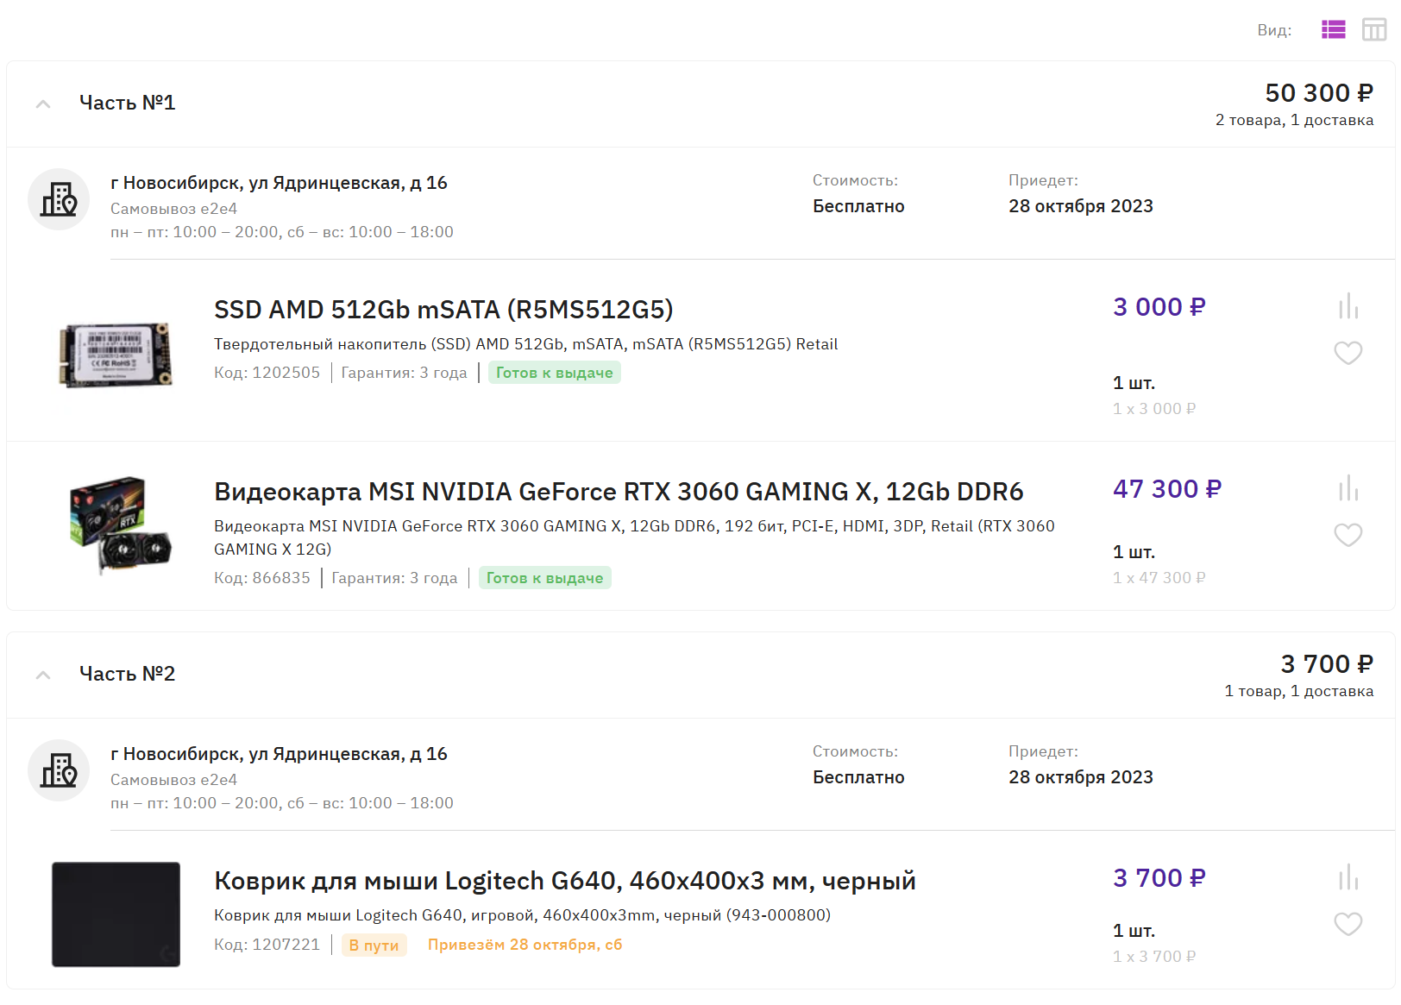The width and height of the screenshot is (1401, 1005).
Task: Open Коврик для мыши Logitech G640 title
Action: coord(564,881)
